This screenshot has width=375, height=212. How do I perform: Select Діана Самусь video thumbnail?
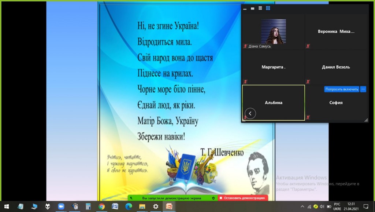tap(273, 31)
